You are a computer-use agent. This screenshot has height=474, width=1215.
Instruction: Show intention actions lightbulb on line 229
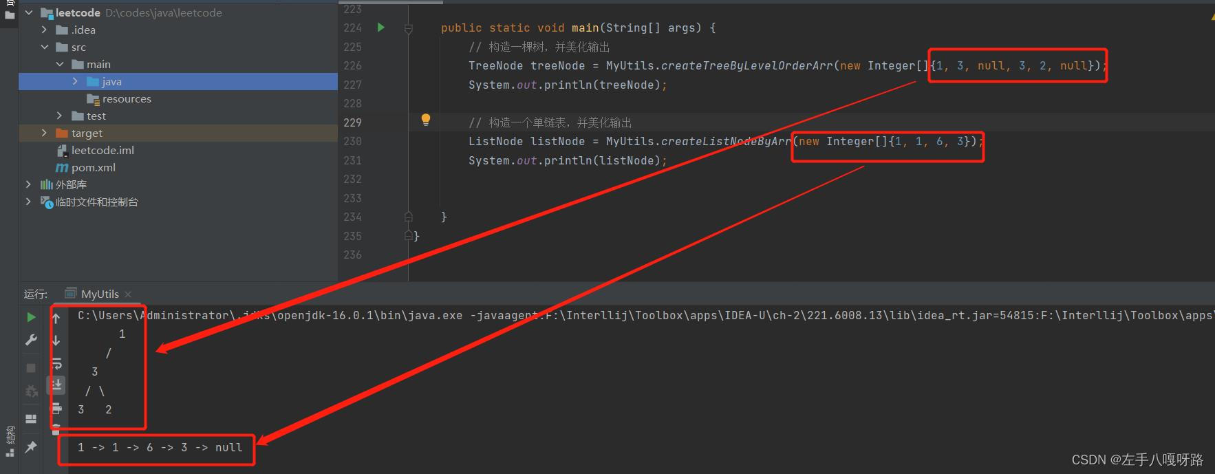click(x=426, y=120)
